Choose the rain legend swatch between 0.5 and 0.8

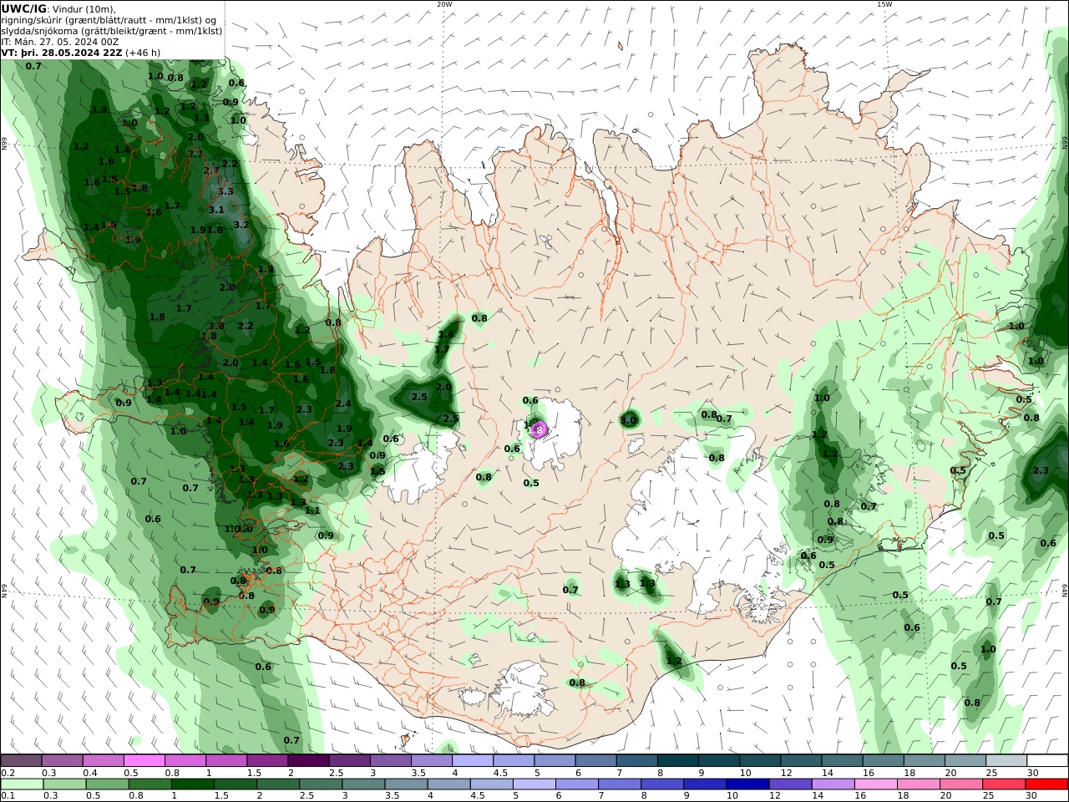point(108,784)
